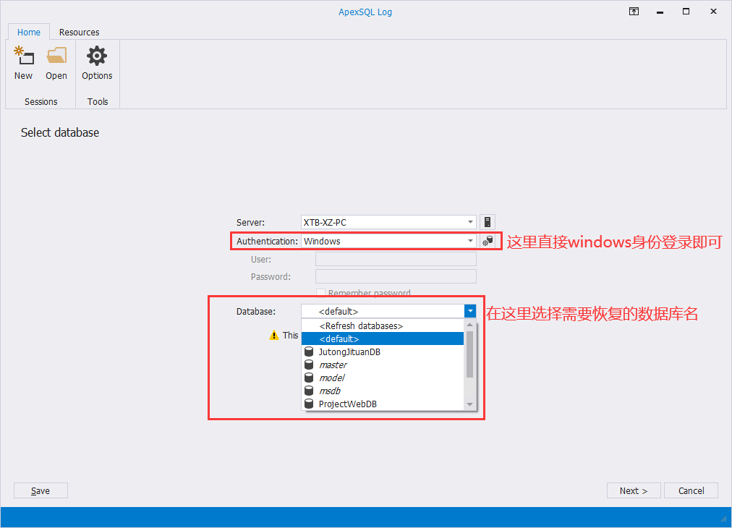This screenshot has width=732, height=528.
Task: Click the connection options icon beside Authentication
Action: [x=487, y=241]
